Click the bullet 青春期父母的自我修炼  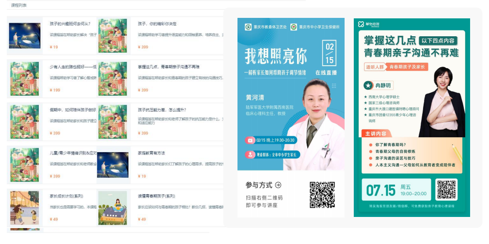(395, 151)
